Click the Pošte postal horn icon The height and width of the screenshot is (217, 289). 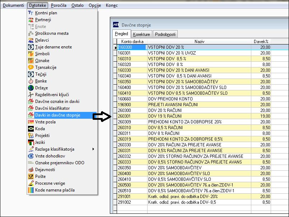click(31, 176)
